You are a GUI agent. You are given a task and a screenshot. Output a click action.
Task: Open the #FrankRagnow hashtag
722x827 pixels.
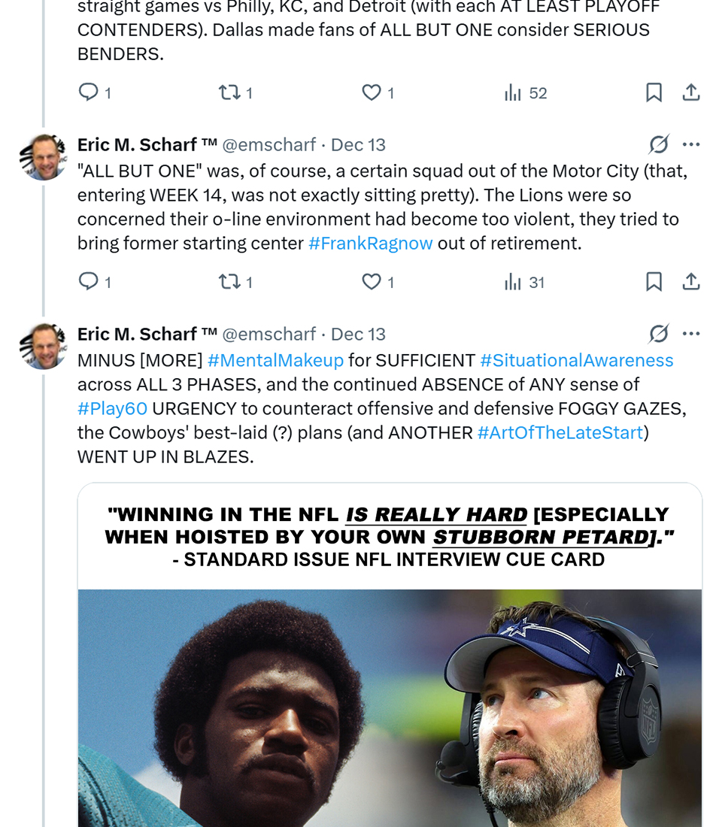[x=371, y=244]
